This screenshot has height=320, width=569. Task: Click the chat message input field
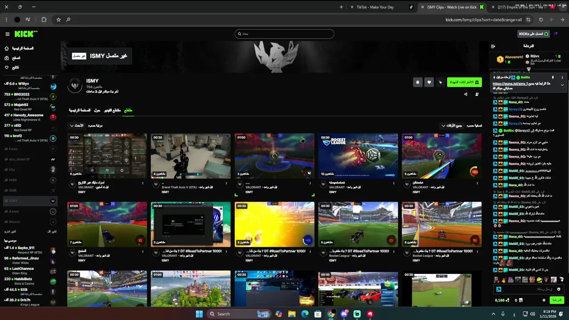tap(529, 289)
